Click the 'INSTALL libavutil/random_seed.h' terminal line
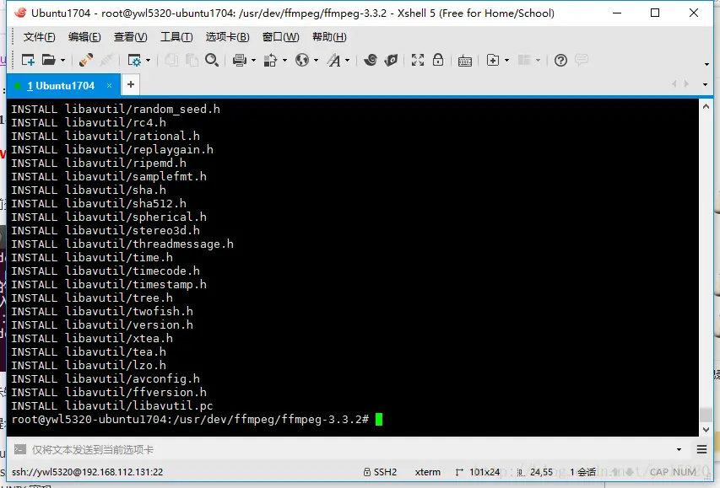 tap(116, 110)
